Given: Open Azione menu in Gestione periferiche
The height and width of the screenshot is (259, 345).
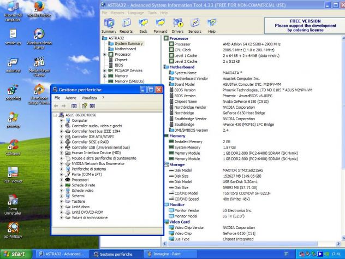Looking at the screenshot, I should point(71,98).
